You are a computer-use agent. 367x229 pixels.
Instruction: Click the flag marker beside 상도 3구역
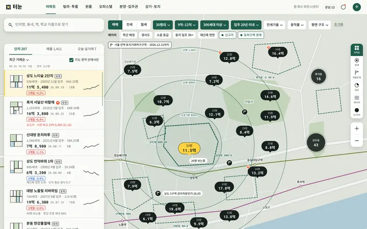click(158, 193)
